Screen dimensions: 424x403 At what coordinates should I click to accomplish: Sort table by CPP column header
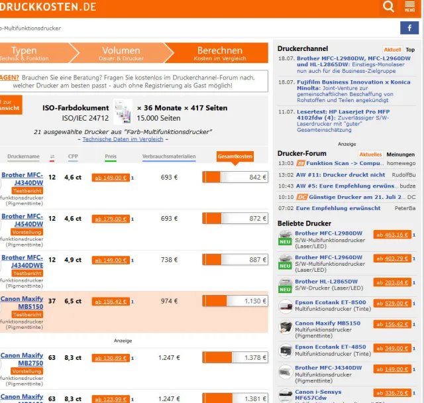[73, 157]
